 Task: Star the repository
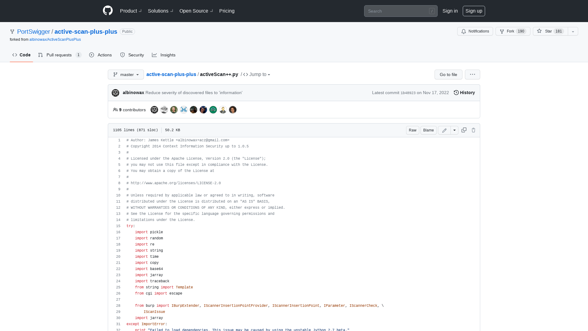(550, 31)
